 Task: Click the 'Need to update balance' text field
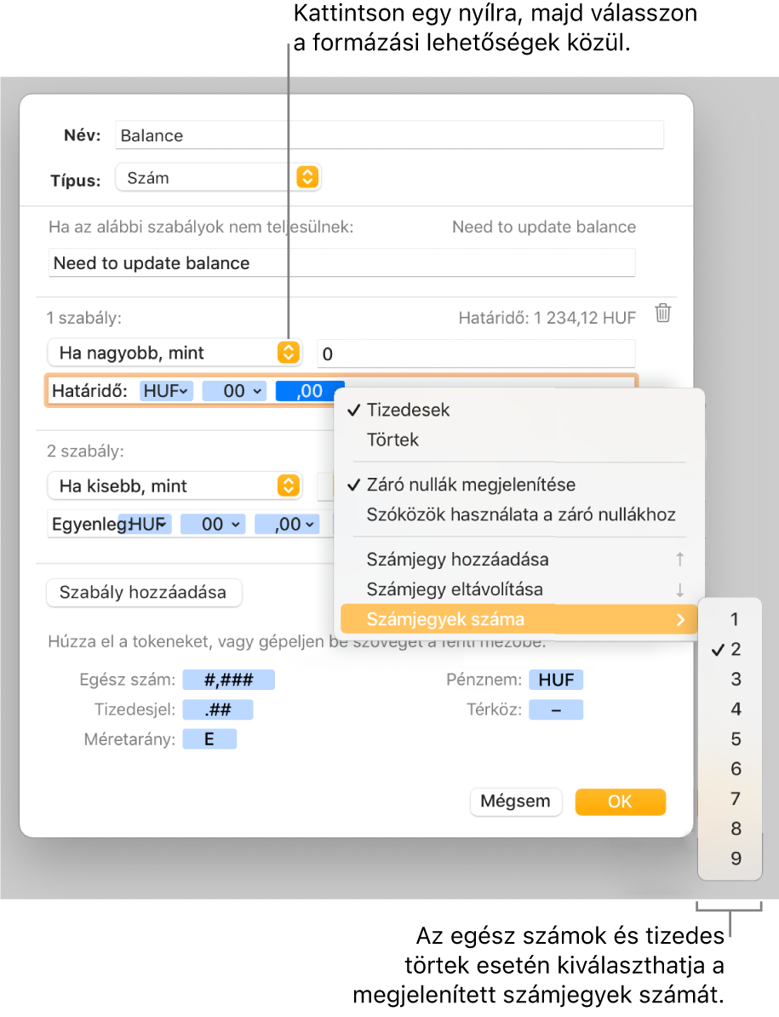(341, 262)
